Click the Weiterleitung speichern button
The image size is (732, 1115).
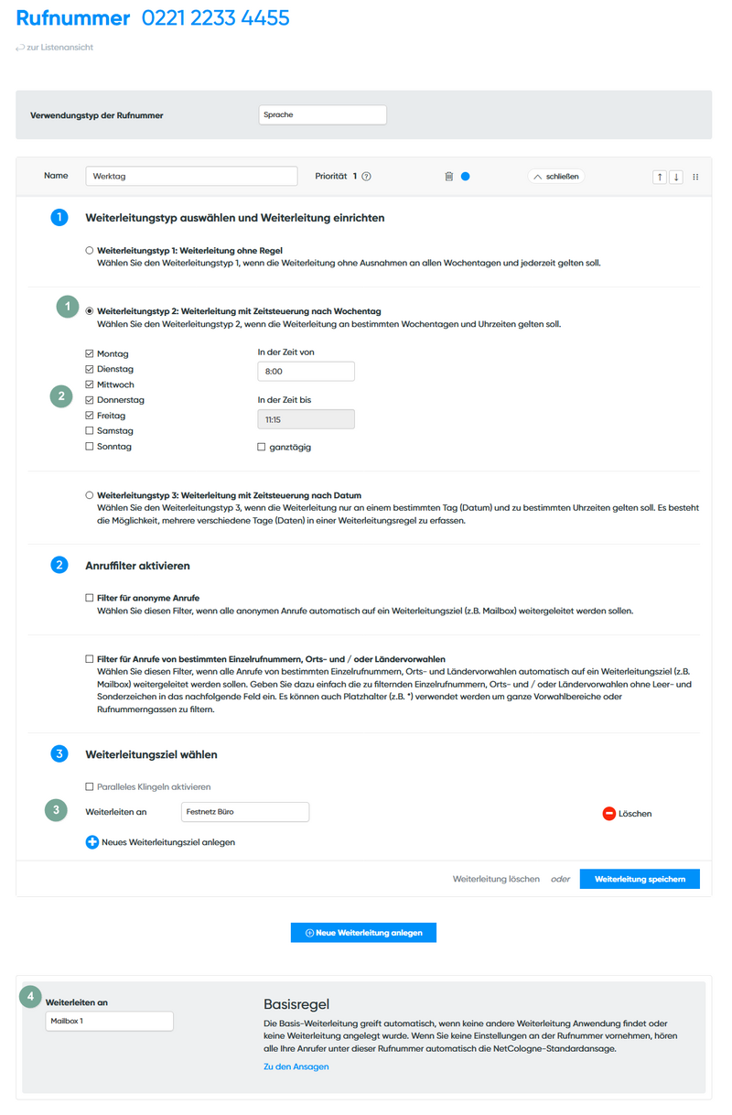pyautogui.click(x=640, y=878)
